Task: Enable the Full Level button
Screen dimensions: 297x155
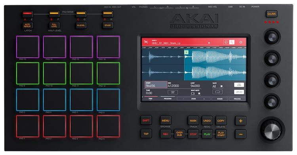Action: (54, 26)
